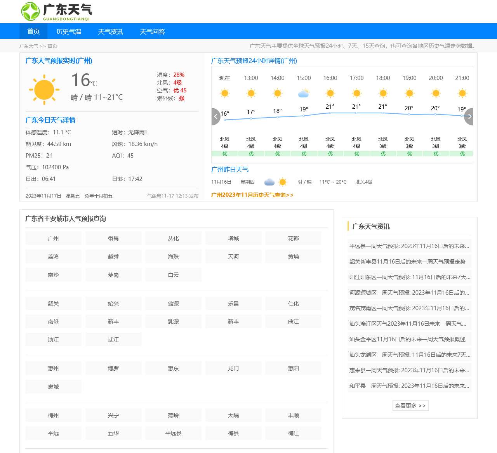
Task: Select the cloudy weather icon at 15:00
Action: click(304, 93)
